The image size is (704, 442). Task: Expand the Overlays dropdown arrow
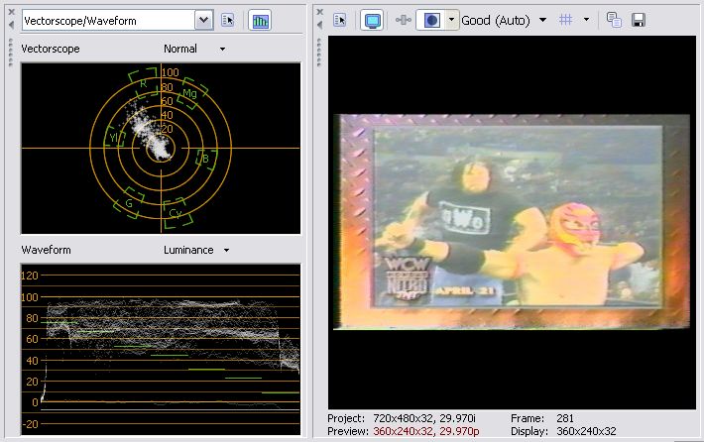(586, 20)
